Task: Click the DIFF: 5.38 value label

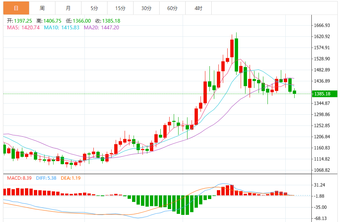Action: point(46,178)
